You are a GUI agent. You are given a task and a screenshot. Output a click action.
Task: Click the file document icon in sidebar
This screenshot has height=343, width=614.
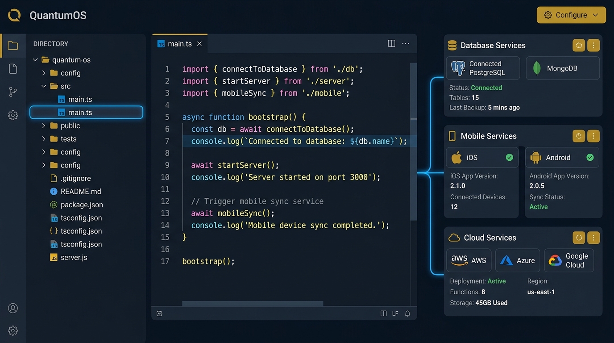[13, 68]
